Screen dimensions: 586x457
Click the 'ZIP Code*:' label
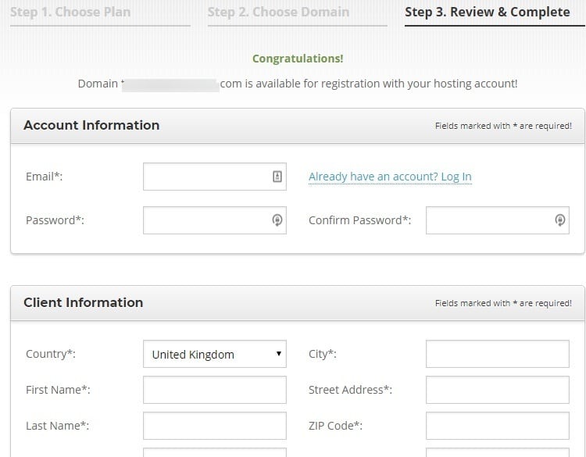click(336, 426)
